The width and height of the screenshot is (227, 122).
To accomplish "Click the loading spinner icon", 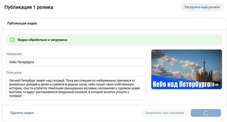I will click(x=206, y=113).
